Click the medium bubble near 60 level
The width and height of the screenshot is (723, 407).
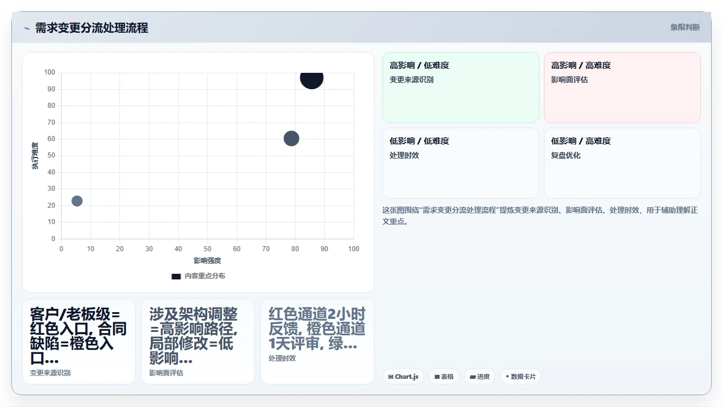tap(291, 138)
